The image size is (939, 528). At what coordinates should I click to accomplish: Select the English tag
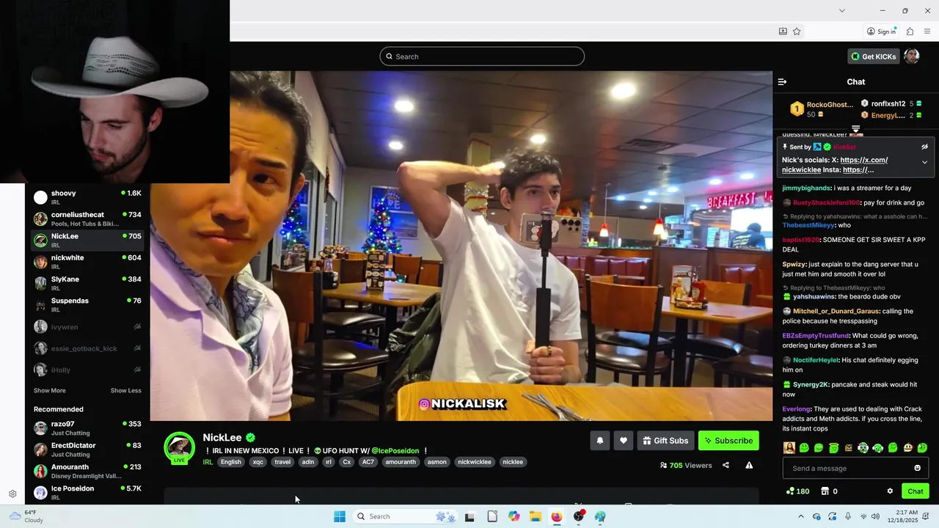tap(231, 462)
